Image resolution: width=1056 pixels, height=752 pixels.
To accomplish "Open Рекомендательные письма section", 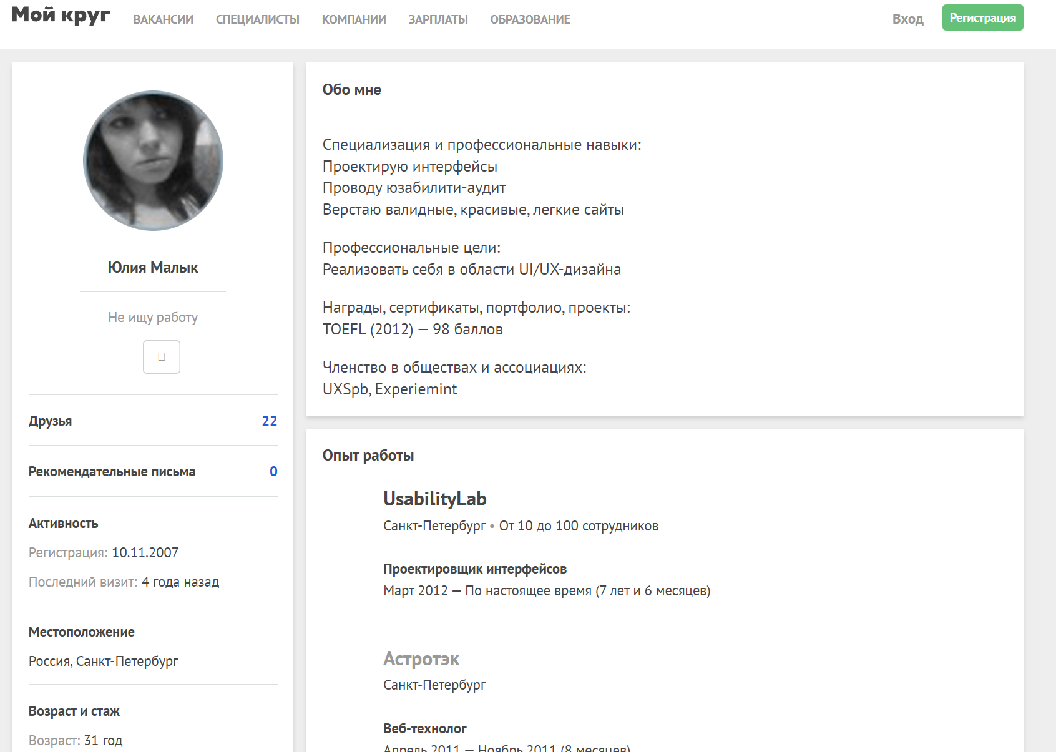I will [112, 472].
